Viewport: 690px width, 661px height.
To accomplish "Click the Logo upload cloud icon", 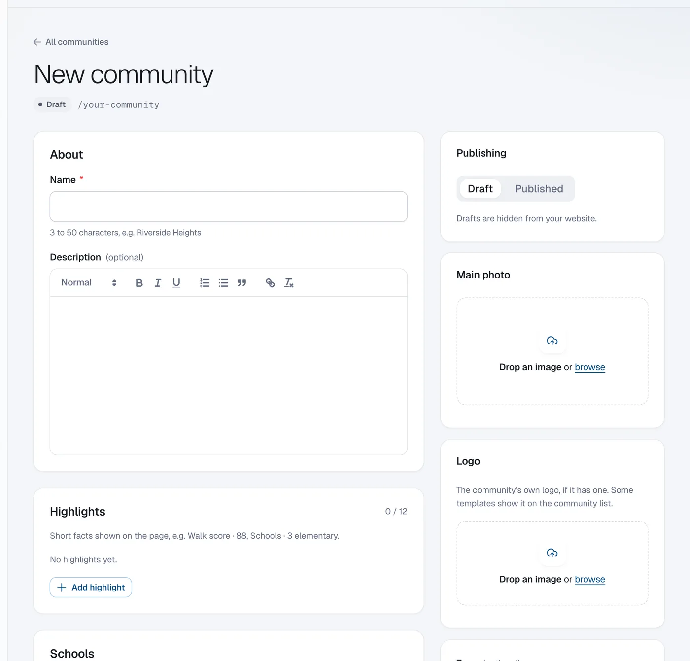I will click(552, 553).
